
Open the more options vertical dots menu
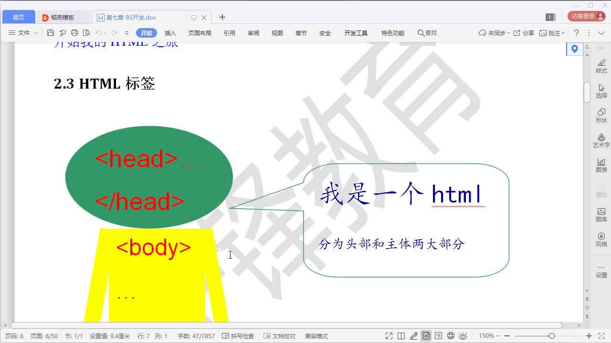589,33
